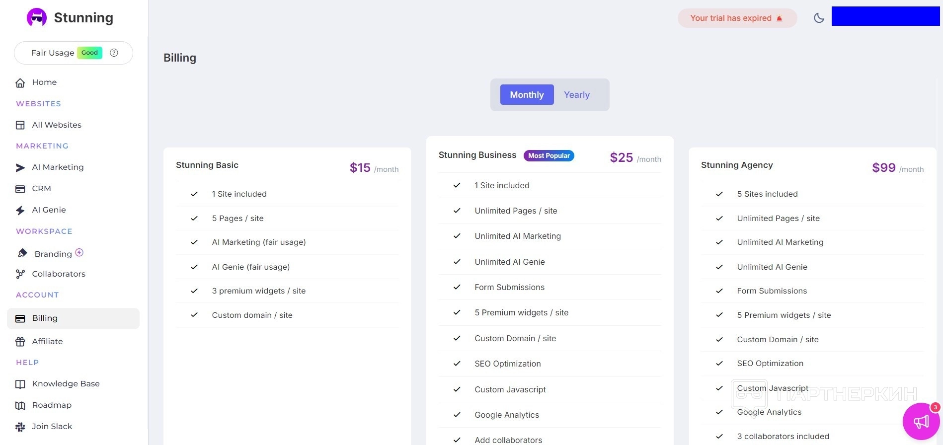Screen dimensions: 943x445
Task: Open the Knowledge Base link
Action: pos(66,384)
